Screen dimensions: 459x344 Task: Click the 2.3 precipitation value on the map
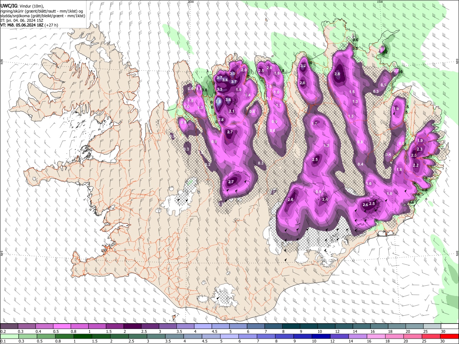[420, 149]
